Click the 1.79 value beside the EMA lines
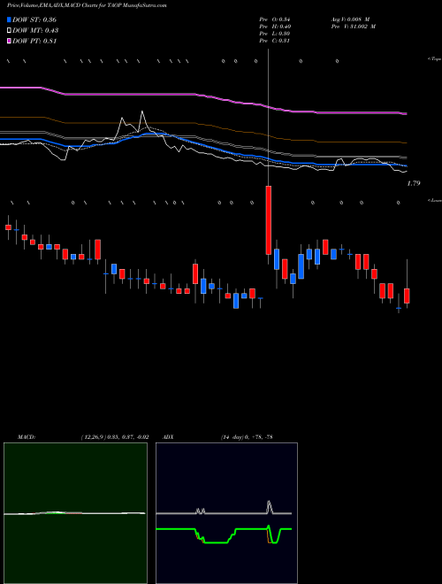 (x=414, y=183)
